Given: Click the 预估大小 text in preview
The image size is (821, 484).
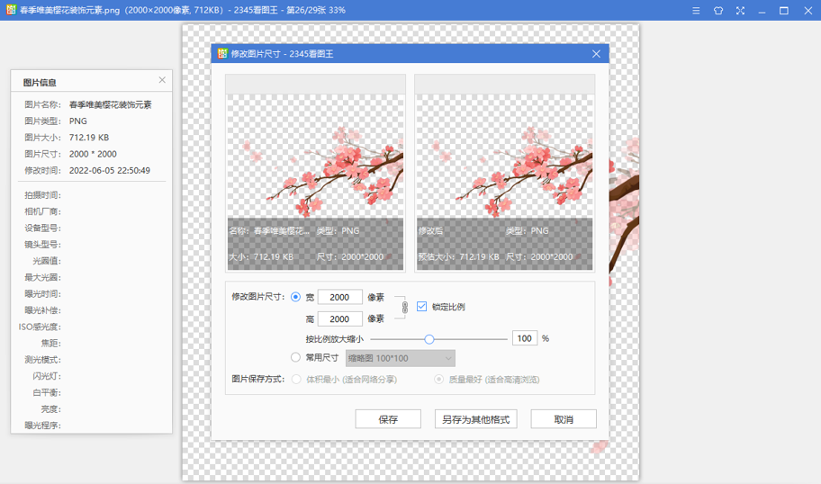Looking at the screenshot, I should point(436,257).
